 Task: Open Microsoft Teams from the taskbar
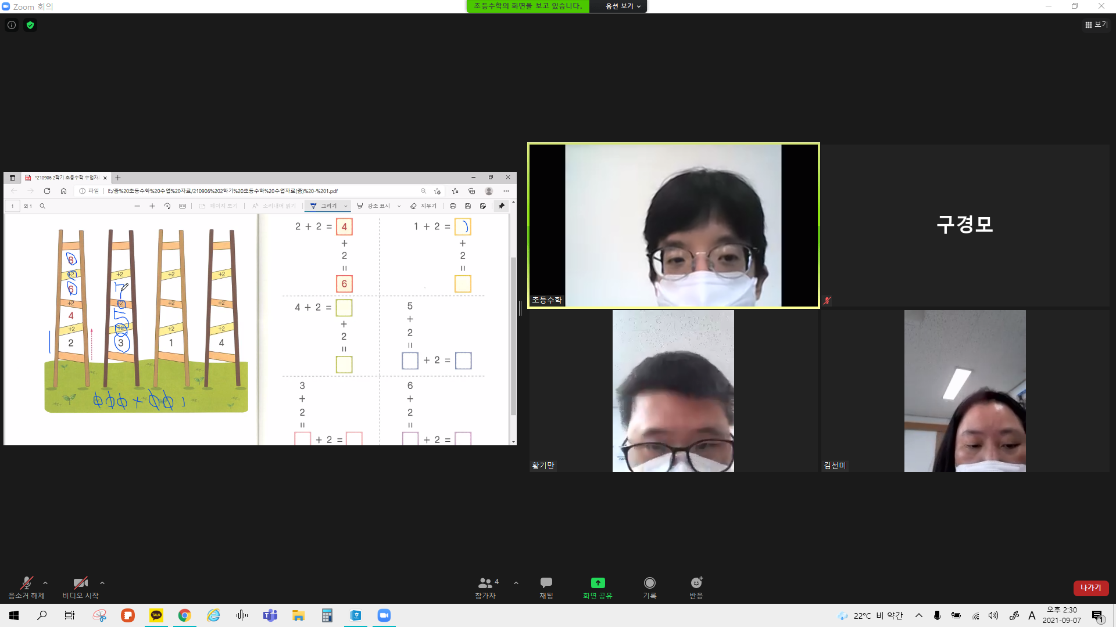coord(270,615)
